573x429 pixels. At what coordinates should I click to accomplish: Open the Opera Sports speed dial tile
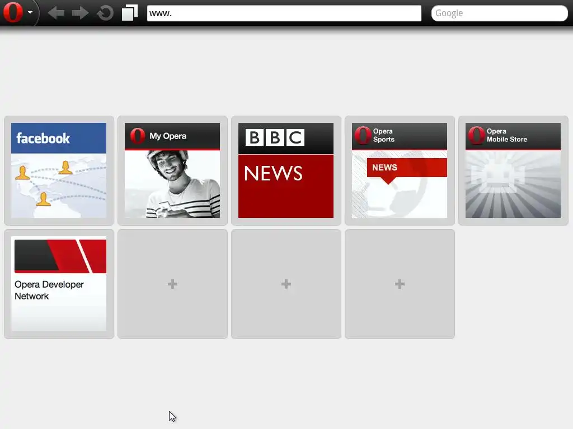400,170
